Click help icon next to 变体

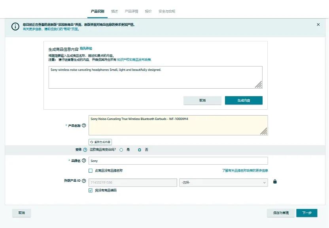[x=85, y=150]
